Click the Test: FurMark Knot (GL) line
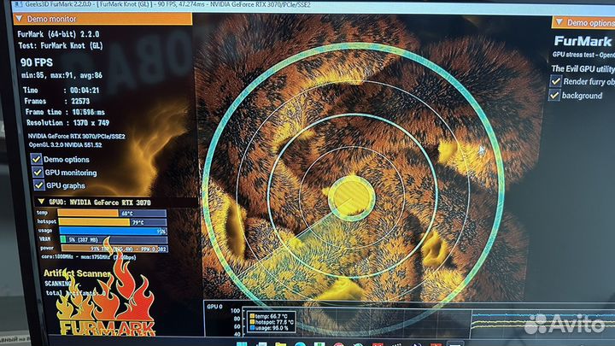 point(61,45)
